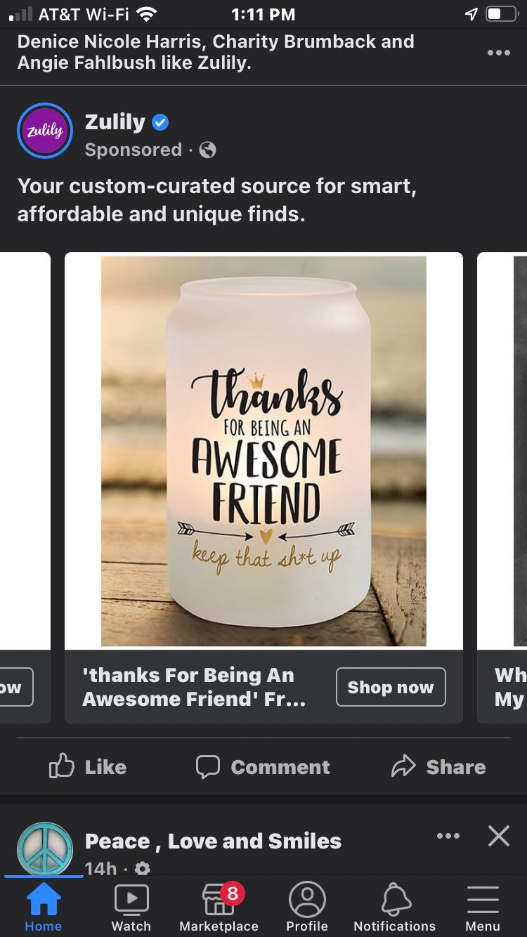This screenshot has height=937, width=527.
Task: Open the post settings gear icon
Action: click(x=142, y=869)
